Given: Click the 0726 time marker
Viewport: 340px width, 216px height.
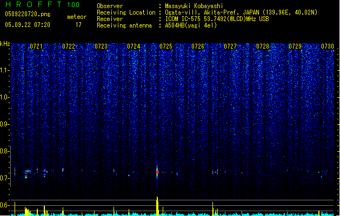Looking at the screenshot, I should point(198,46).
